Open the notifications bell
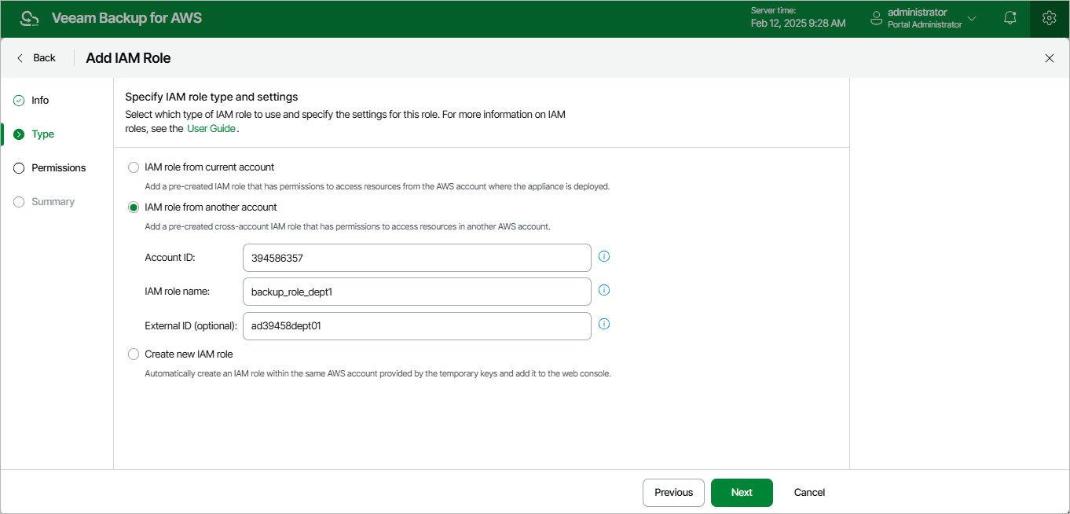This screenshot has height=514, width=1070. tap(1010, 18)
